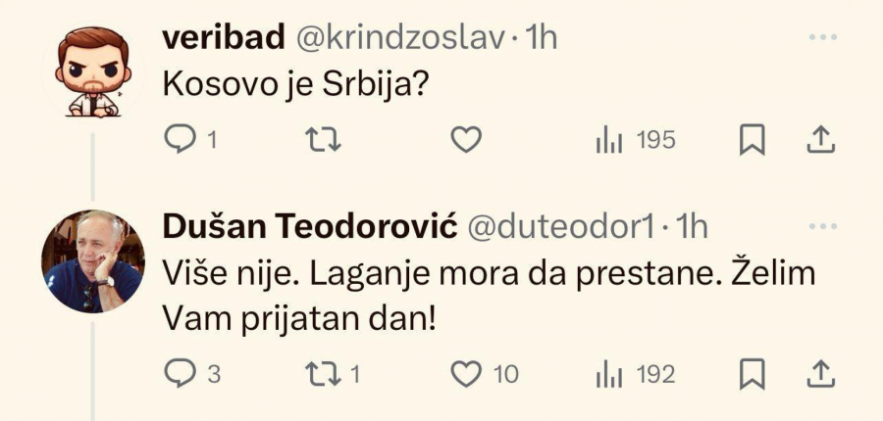Like veribad's tweet
This screenshot has width=883, height=421.
pos(465,141)
